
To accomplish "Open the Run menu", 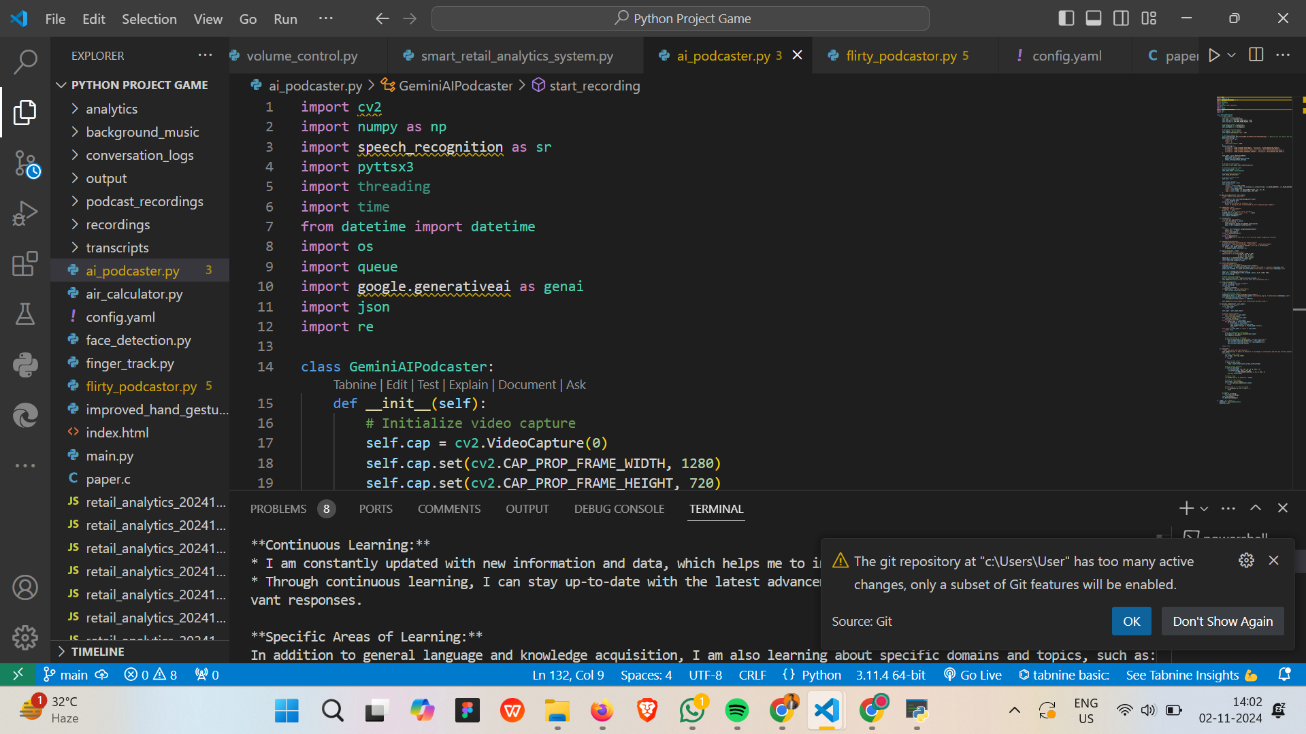I will (x=285, y=18).
